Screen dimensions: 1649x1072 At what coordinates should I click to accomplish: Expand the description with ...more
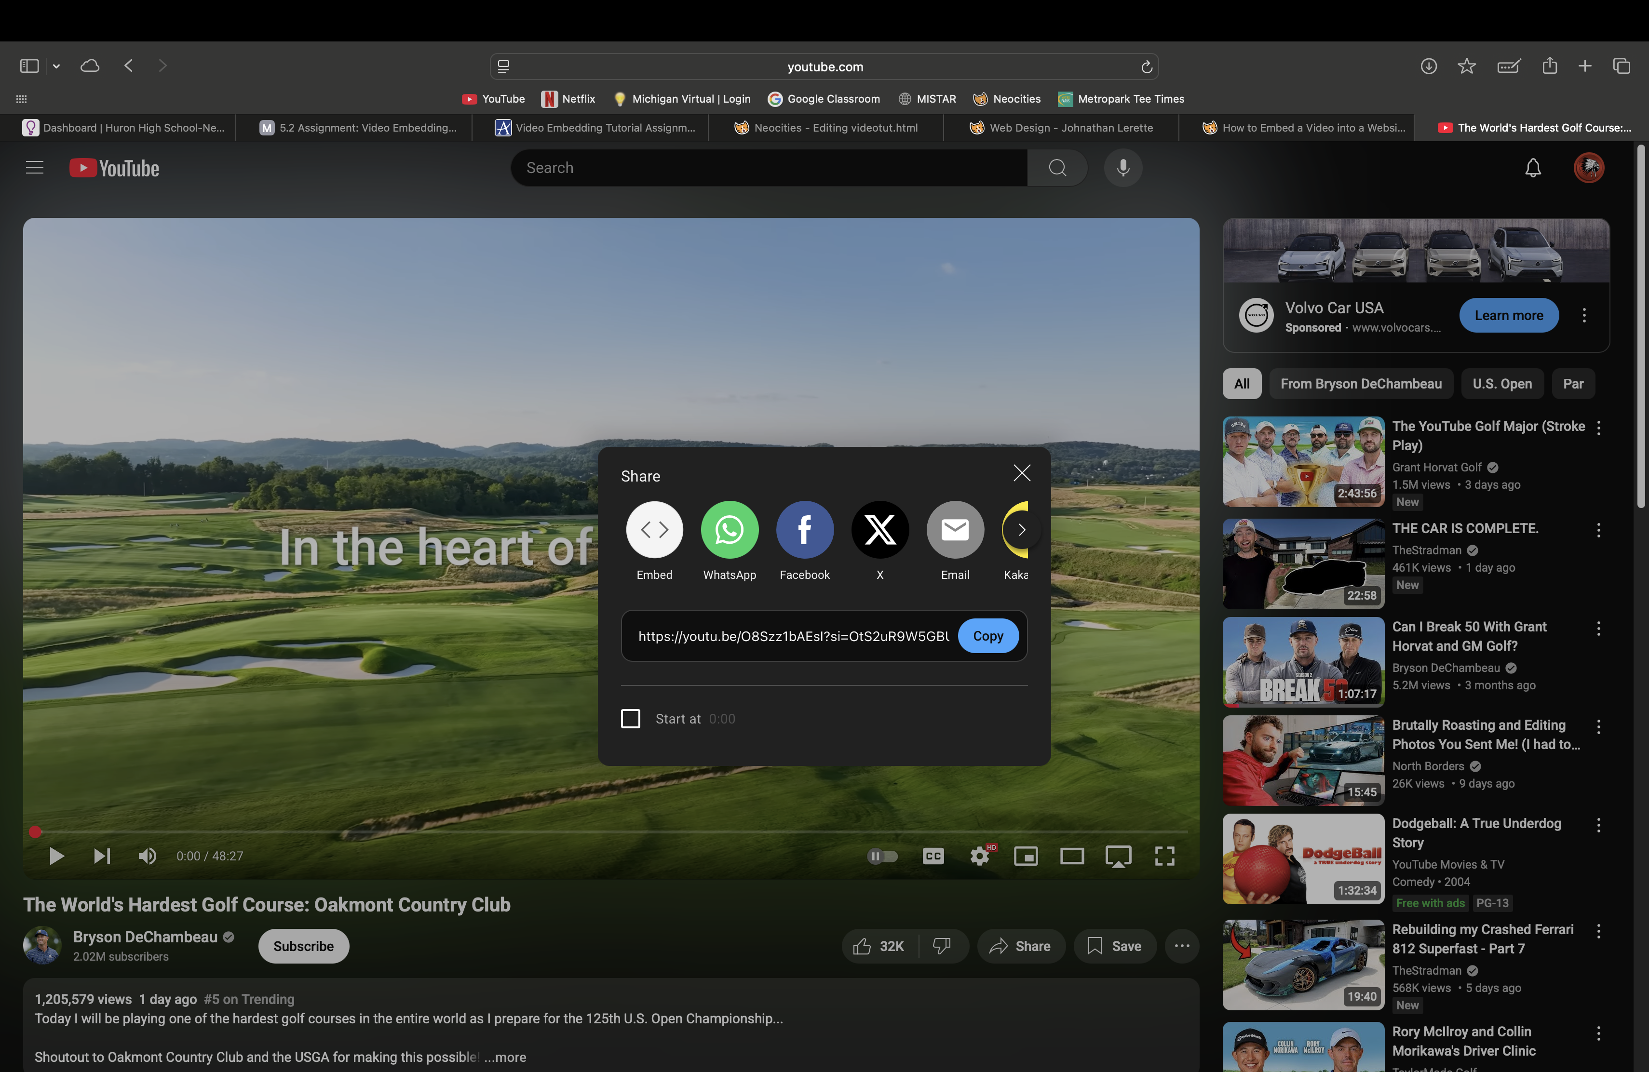click(x=505, y=1058)
